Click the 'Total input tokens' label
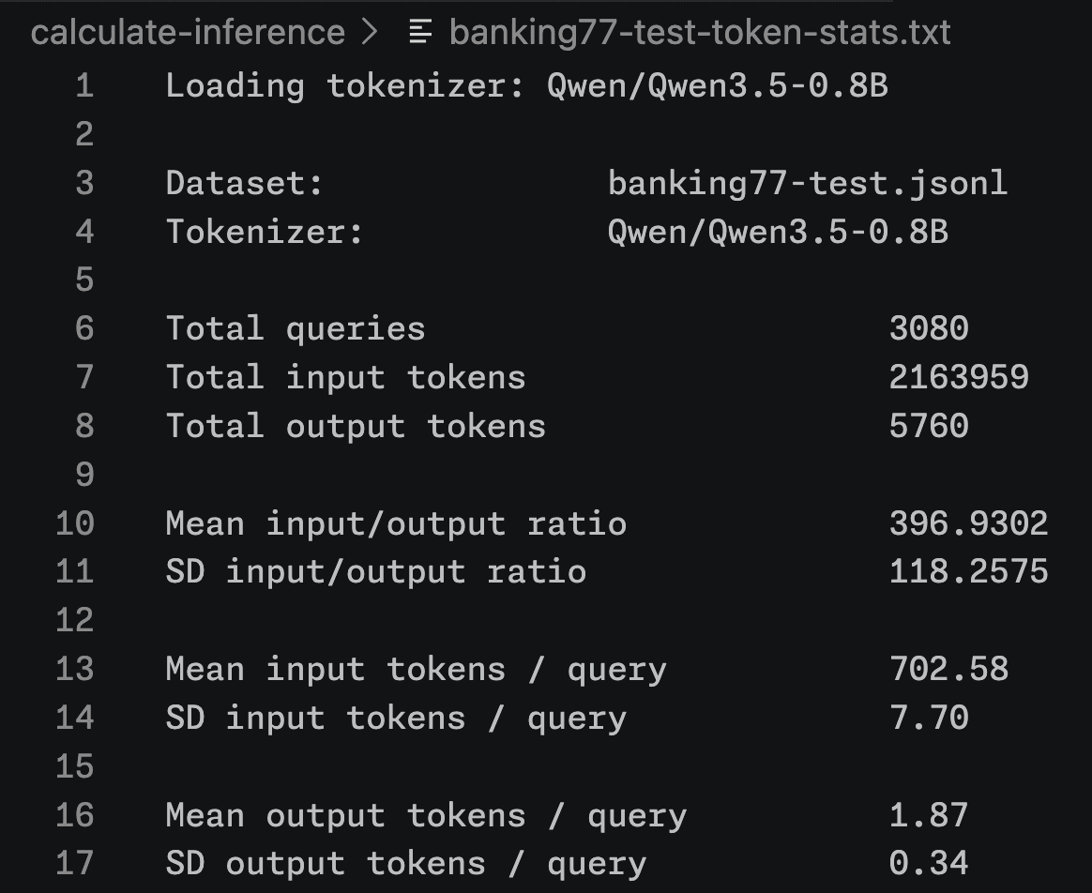 coord(345,377)
